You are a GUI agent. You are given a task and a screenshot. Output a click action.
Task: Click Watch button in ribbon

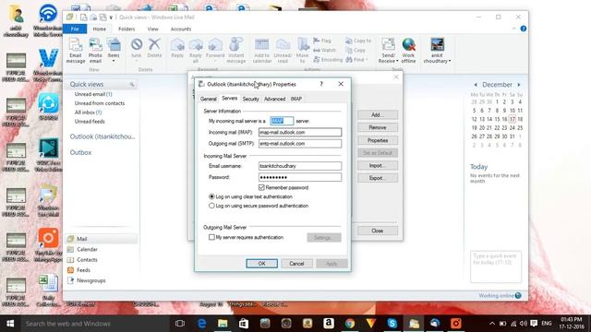[x=324, y=50]
